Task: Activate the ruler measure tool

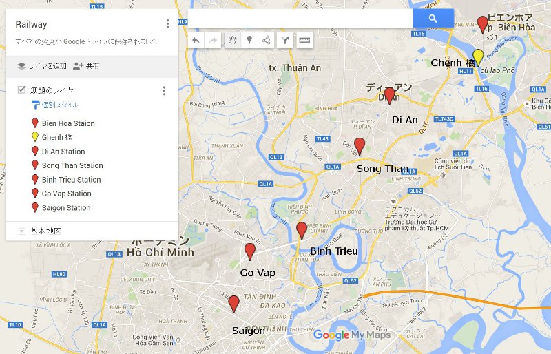Action: [304, 41]
